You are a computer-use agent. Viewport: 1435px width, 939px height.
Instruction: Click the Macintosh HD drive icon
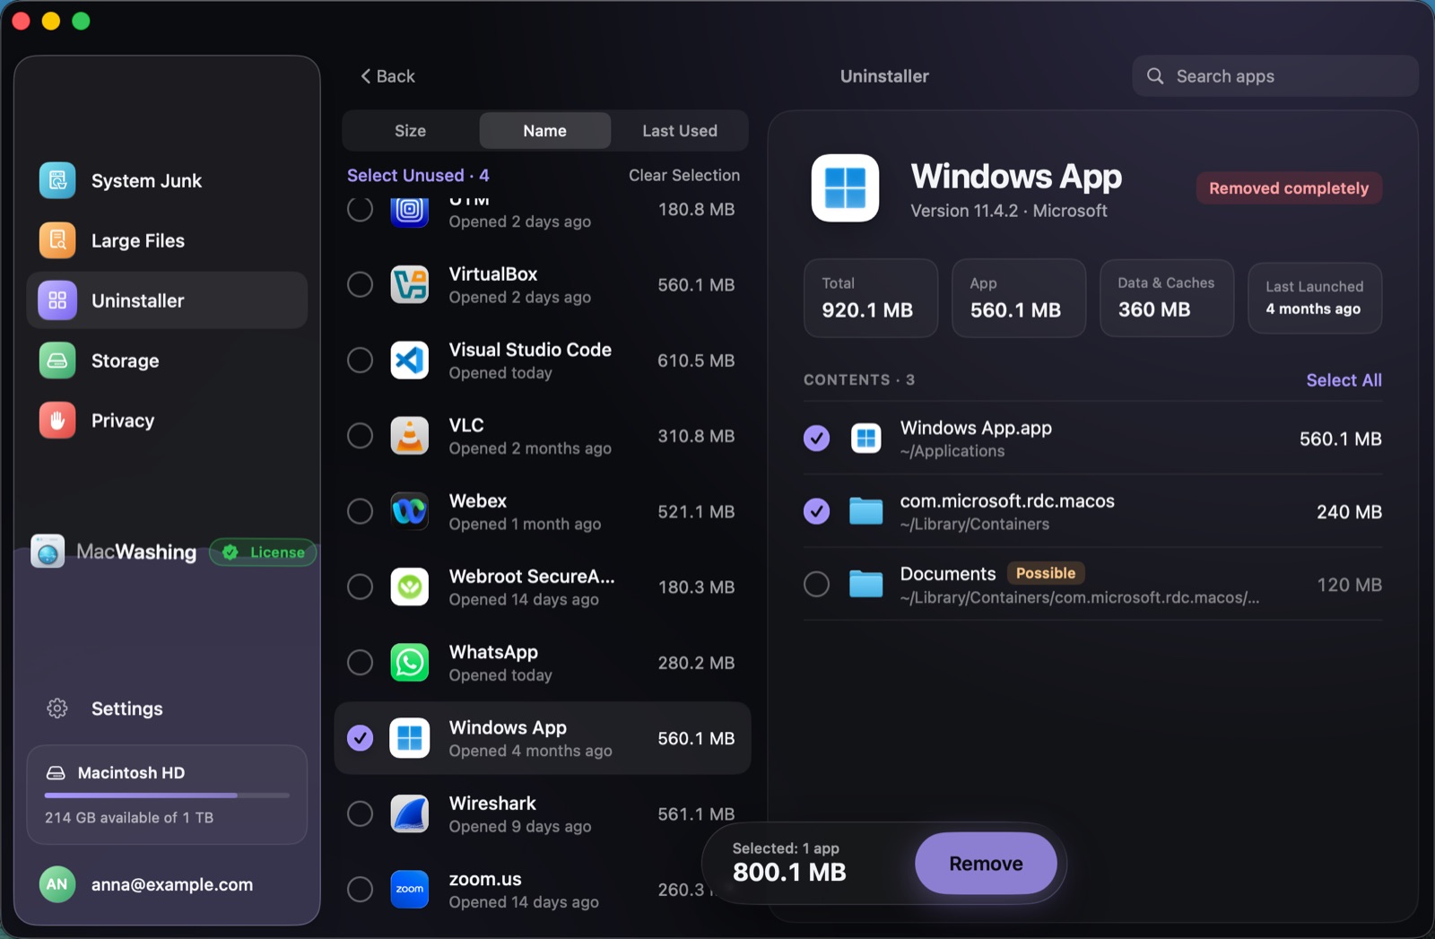[56, 773]
